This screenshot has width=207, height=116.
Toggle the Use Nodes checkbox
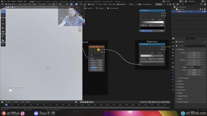(118, 4)
